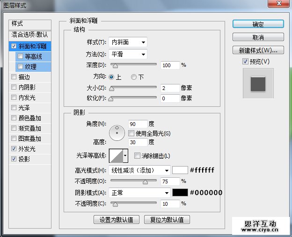
Task: Close the 图层样式 dialog window
Action: coord(278,3)
